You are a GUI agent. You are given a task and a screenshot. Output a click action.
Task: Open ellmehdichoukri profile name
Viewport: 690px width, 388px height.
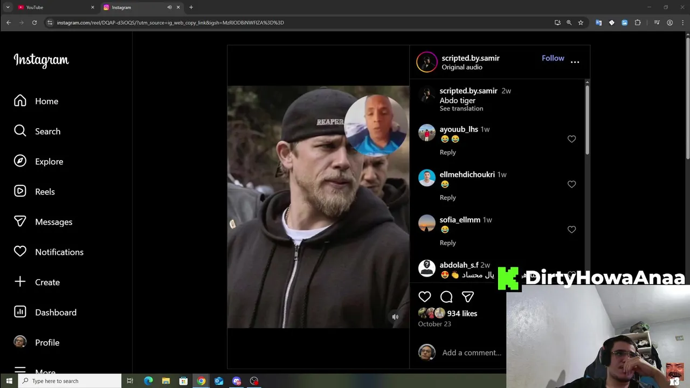[467, 175]
